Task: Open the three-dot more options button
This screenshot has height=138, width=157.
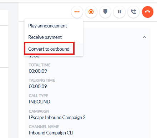Action: 77,12
